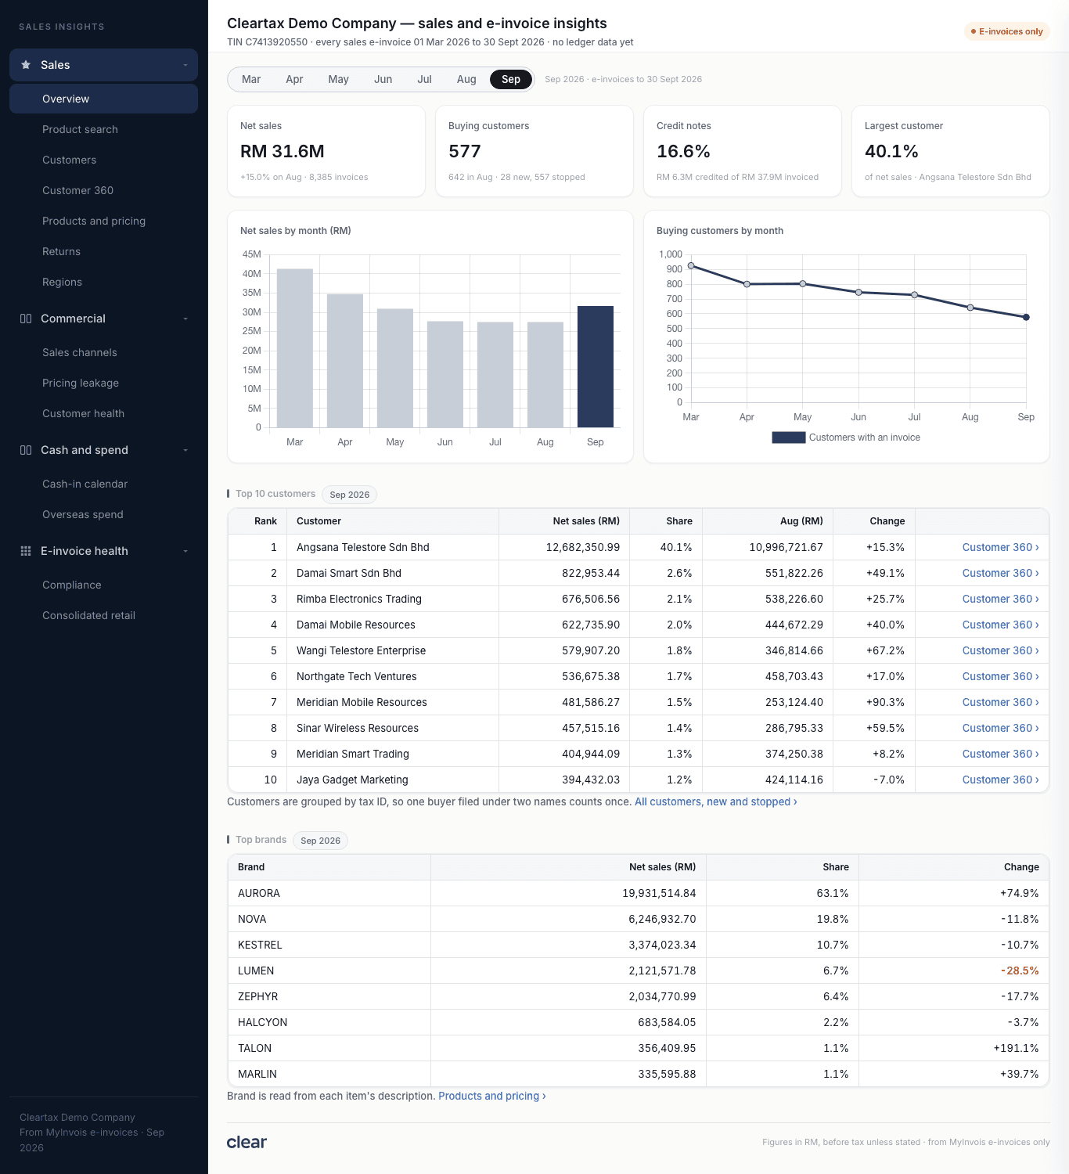Select the Apr month tab
The width and height of the screenshot is (1069, 1174).
[x=294, y=79]
